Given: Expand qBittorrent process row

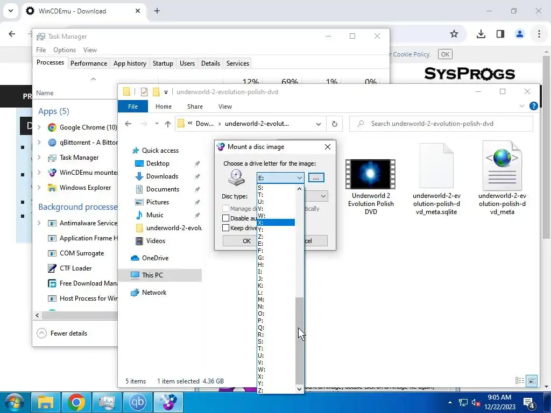Looking at the screenshot, I should pos(39,142).
